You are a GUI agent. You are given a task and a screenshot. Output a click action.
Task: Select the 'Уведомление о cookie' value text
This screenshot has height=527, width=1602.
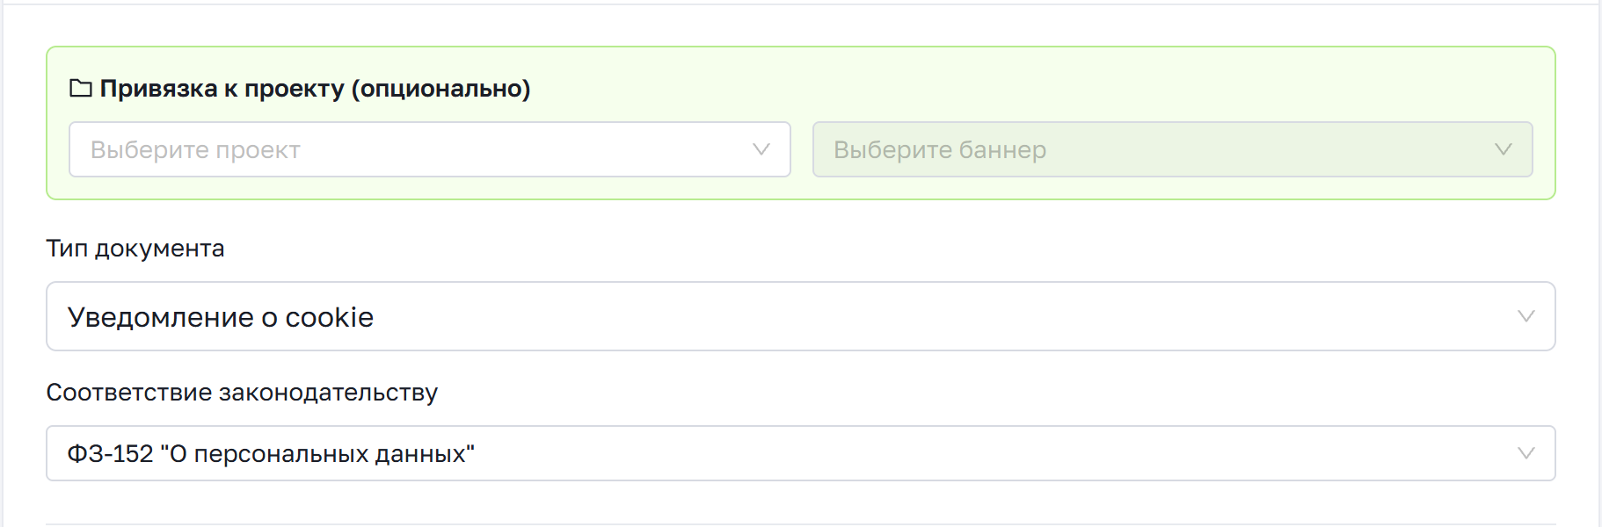click(x=221, y=317)
